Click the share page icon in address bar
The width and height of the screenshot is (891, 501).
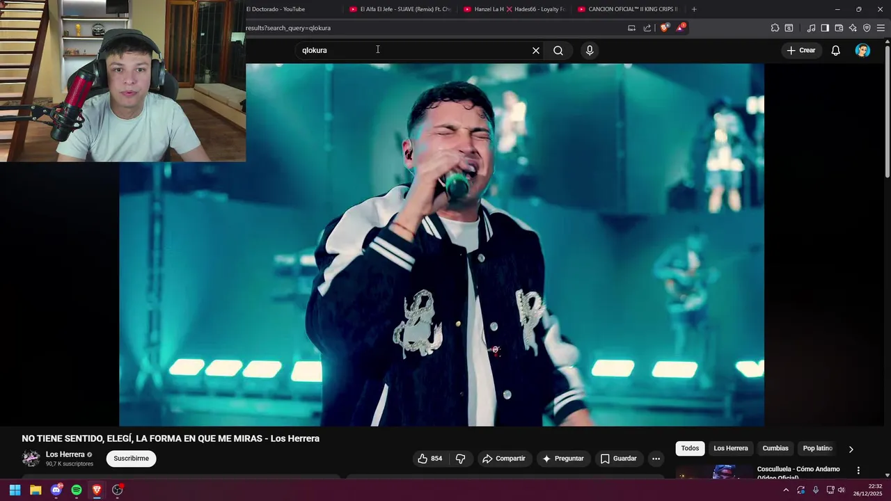[x=647, y=28]
